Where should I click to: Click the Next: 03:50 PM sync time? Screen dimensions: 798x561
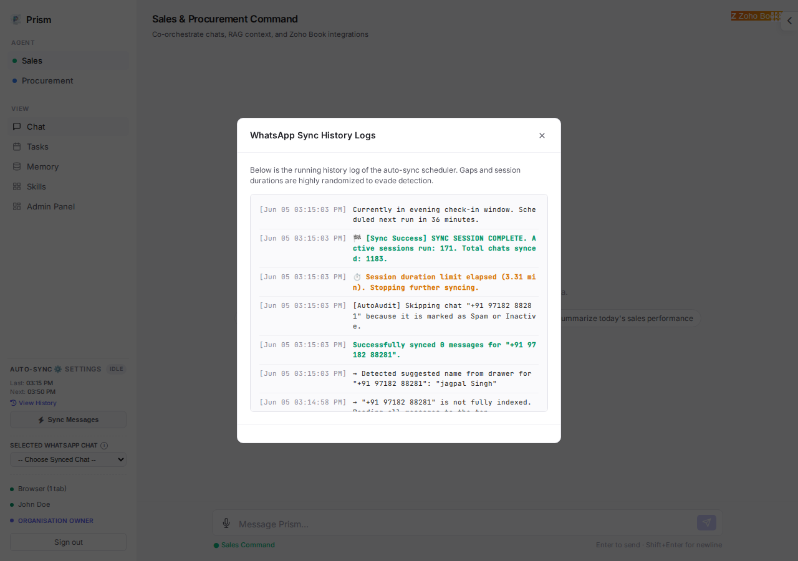[33, 392]
